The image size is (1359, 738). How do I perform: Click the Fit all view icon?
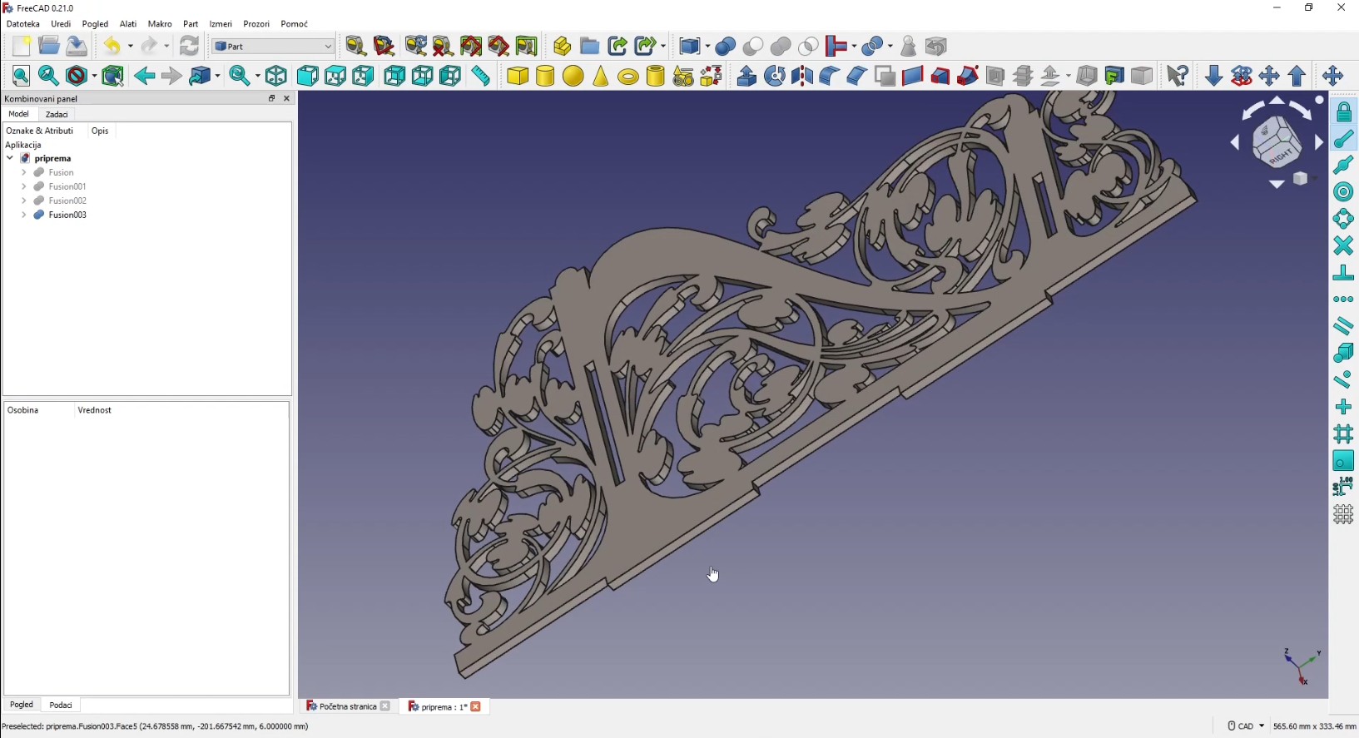(x=21, y=76)
